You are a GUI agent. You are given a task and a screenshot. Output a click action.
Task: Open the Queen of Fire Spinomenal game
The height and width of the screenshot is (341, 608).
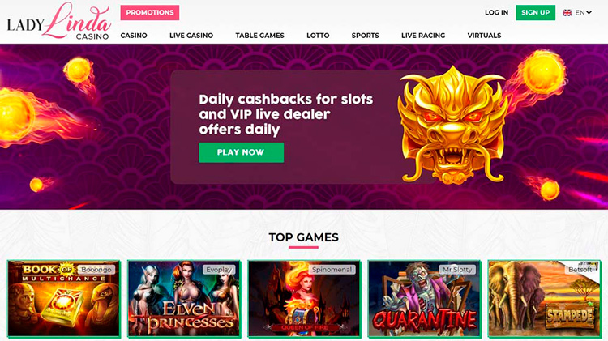click(x=304, y=298)
